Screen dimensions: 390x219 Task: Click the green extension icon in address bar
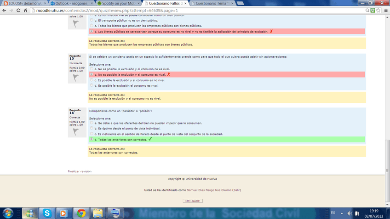click(373, 11)
